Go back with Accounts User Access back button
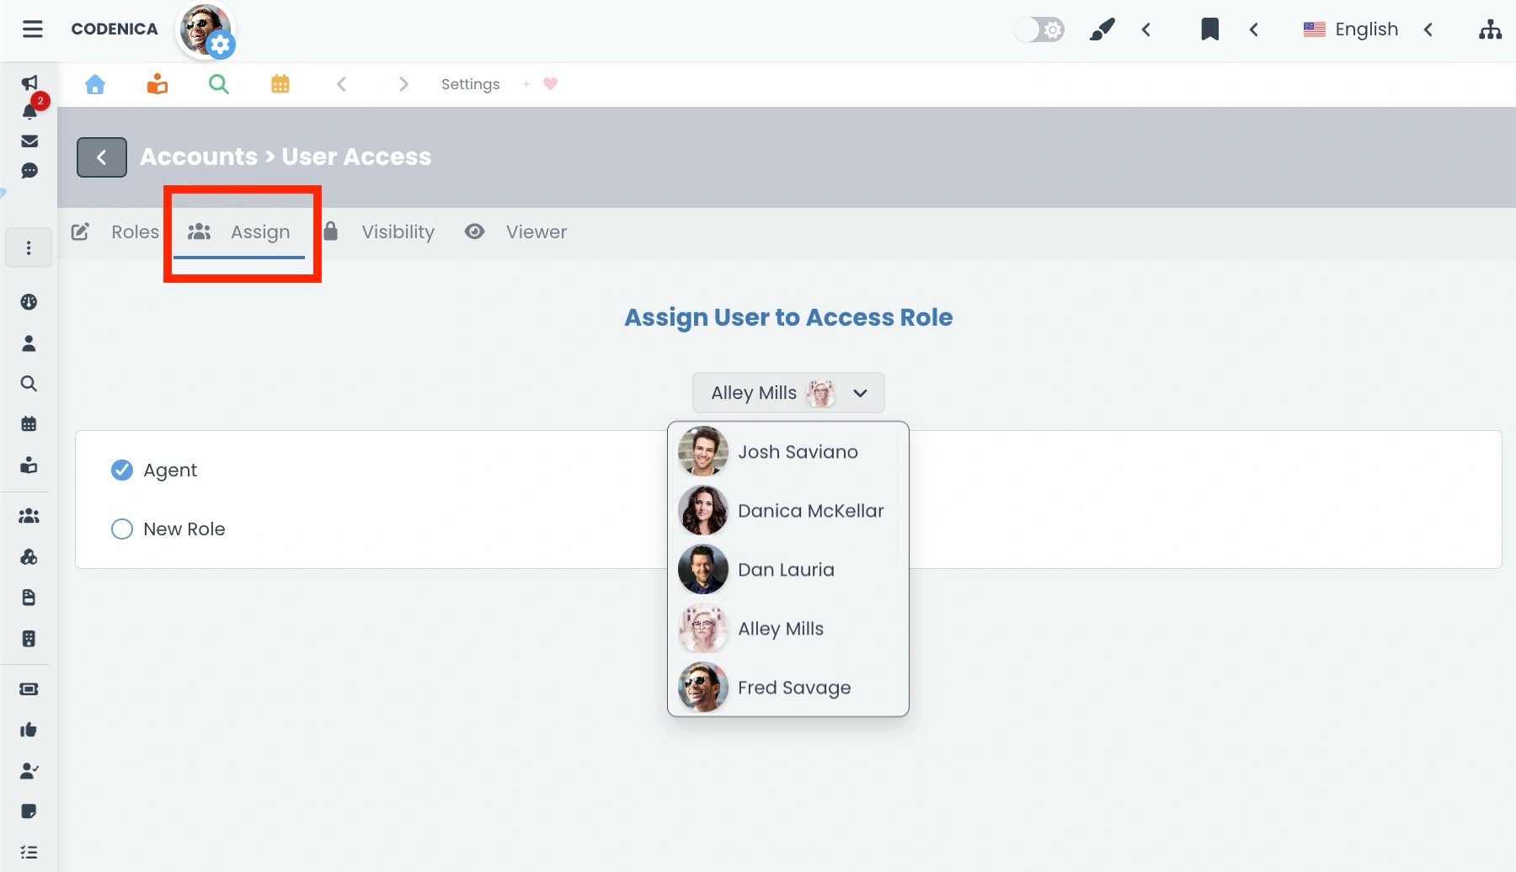 [x=101, y=157]
